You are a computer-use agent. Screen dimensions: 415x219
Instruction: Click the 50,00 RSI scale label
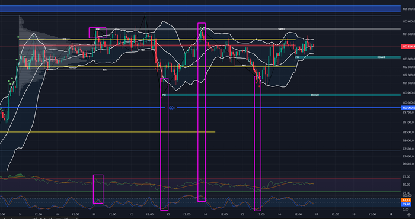pos(407,185)
